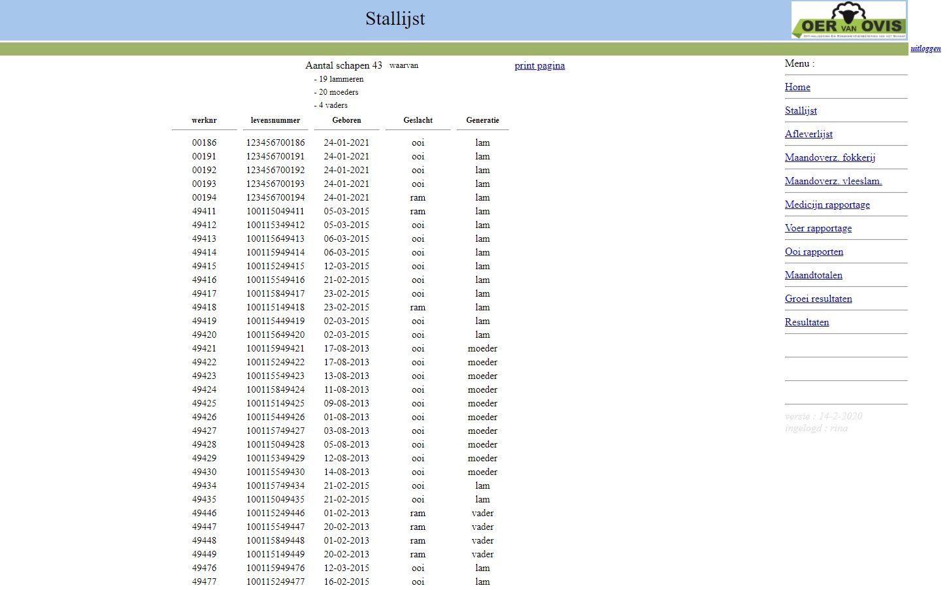This screenshot has height=590, width=949.
Task: Log out via the uitloggen link
Action: click(x=925, y=48)
